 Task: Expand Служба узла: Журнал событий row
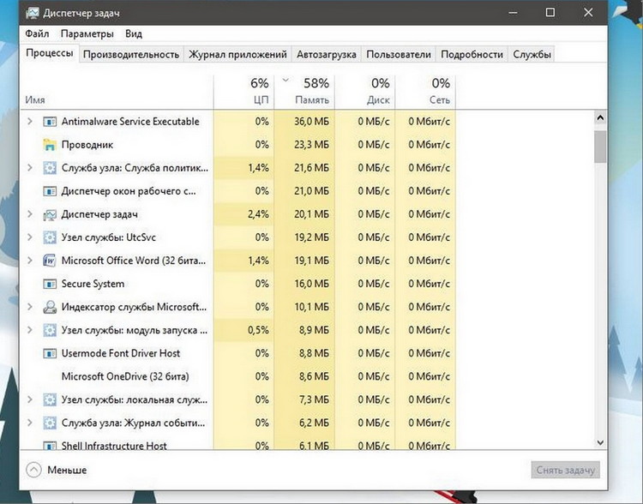point(29,423)
